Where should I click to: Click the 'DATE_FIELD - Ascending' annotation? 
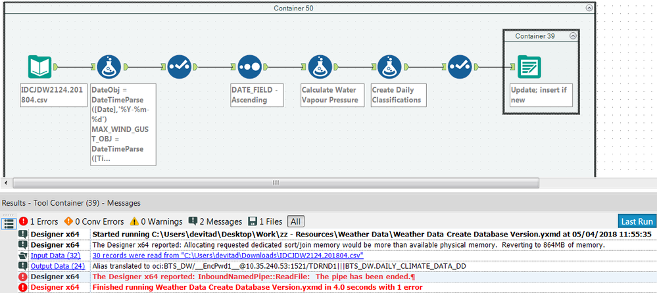(257, 95)
